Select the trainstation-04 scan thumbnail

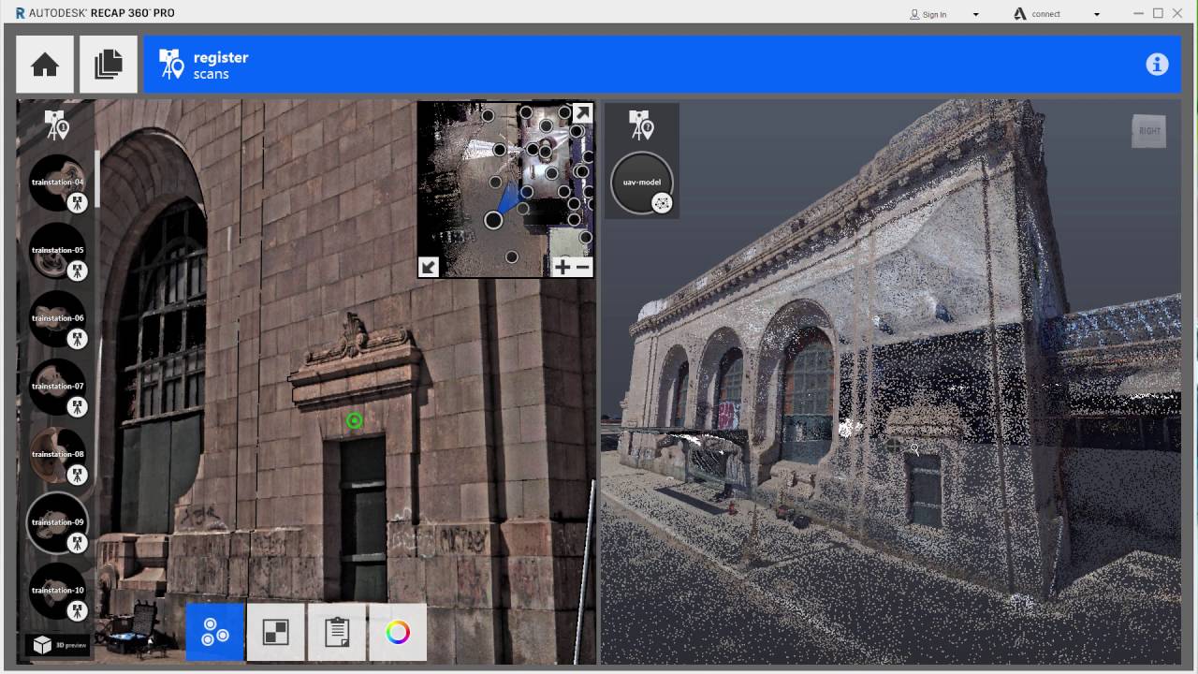[x=57, y=183]
